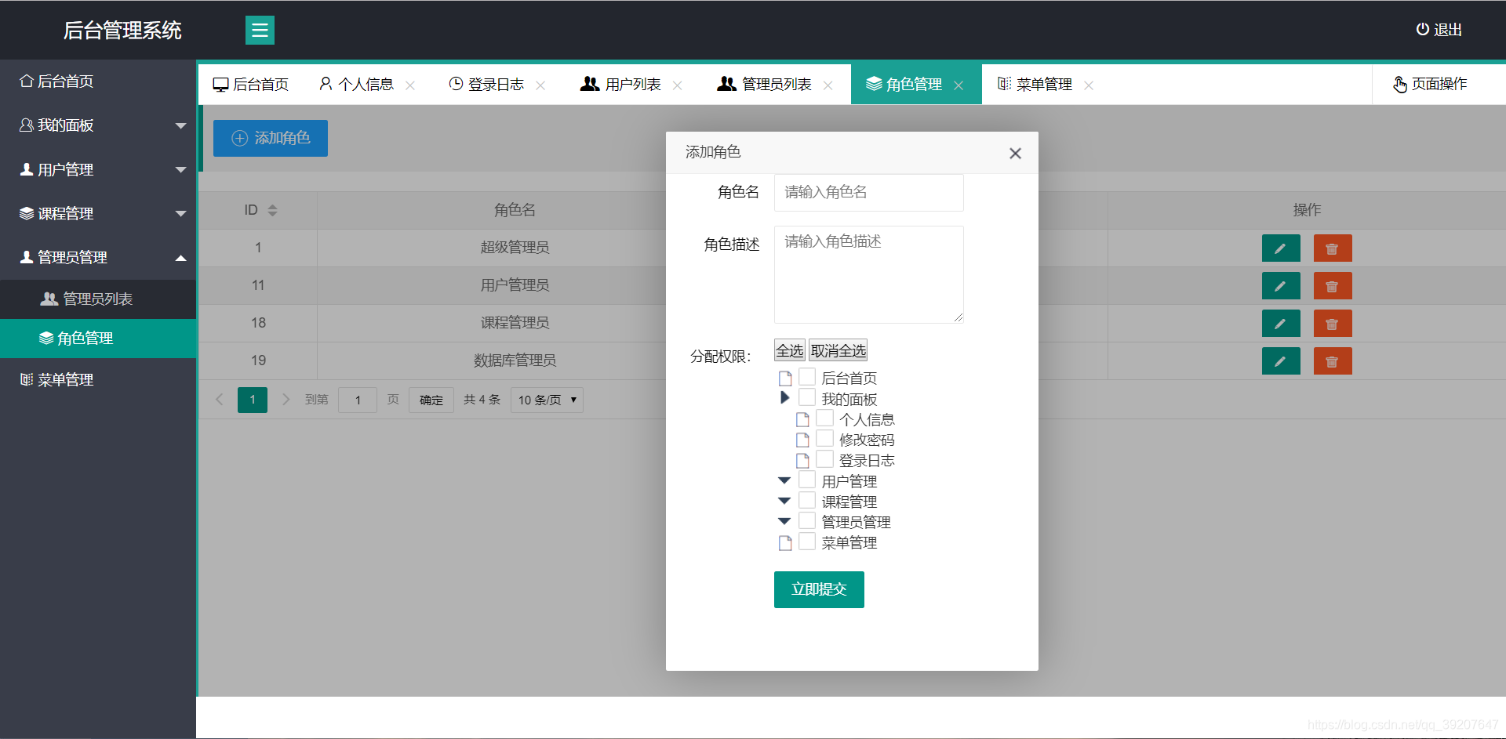The image size is (1506, 739).
Task: Toggle the 用户管理 tree node arrow
Action: point(784,480)
